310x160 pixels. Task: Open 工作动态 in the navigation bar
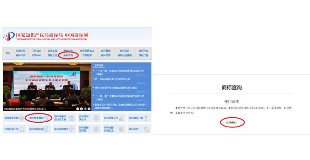pyautogui.click(x=37, y=51)
